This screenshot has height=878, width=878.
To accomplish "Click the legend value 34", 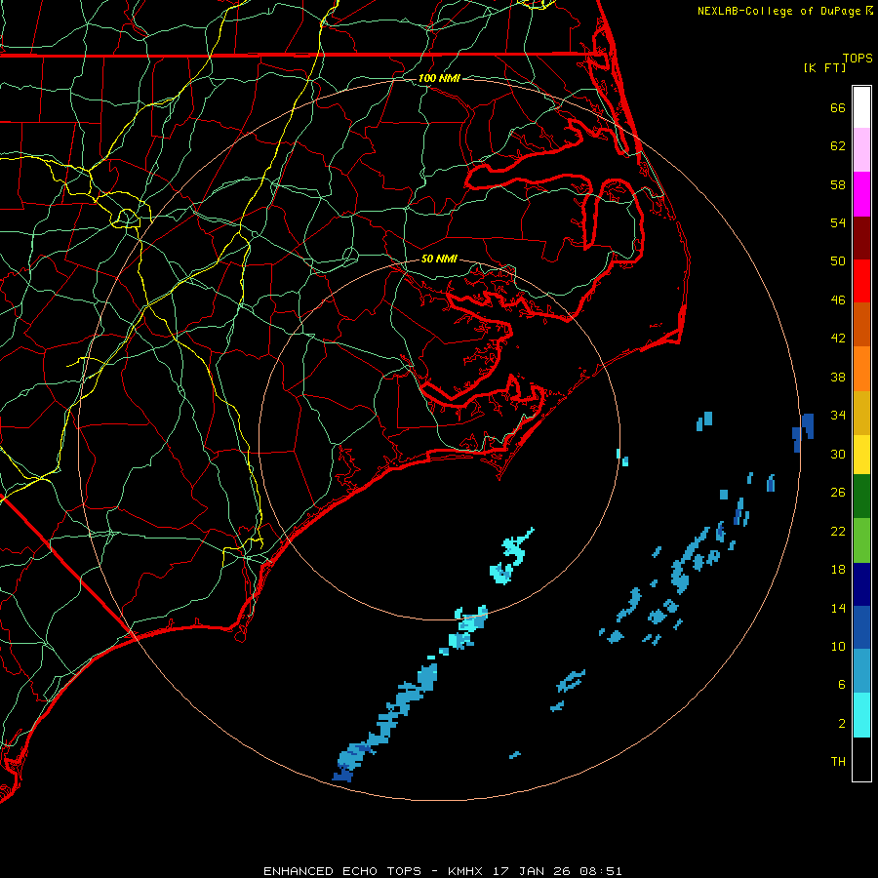I will click(x=838, y=415).
